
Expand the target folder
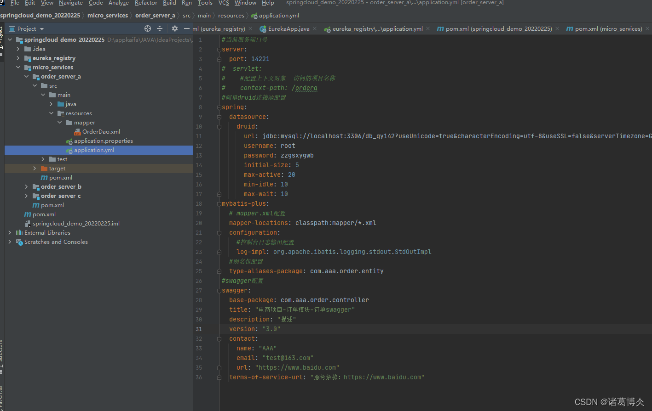point(35,169)
